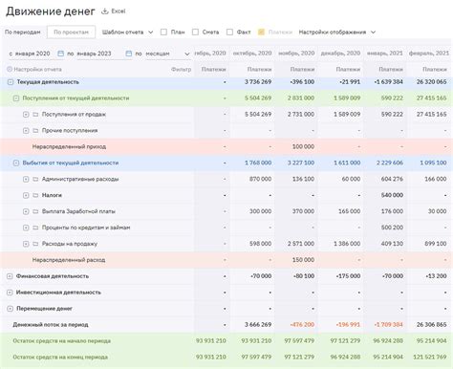Click the -476 200 cash flow value
This screenshot has width=453, height=369.
pyautogui.click(x=302, y=325)
